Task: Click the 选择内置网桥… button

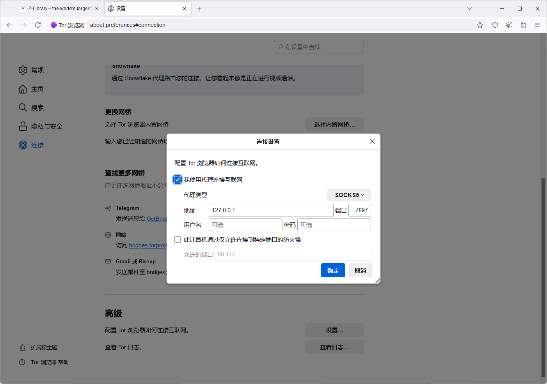Action: 335,124
